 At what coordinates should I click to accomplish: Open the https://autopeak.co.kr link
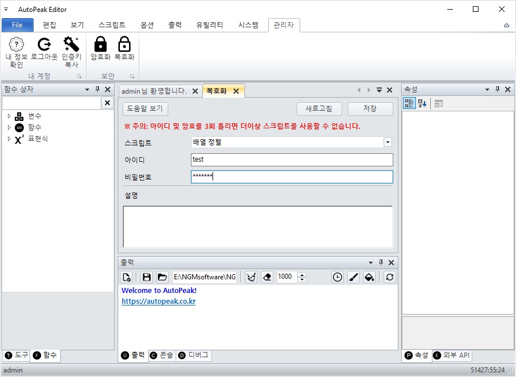(159, 301)
